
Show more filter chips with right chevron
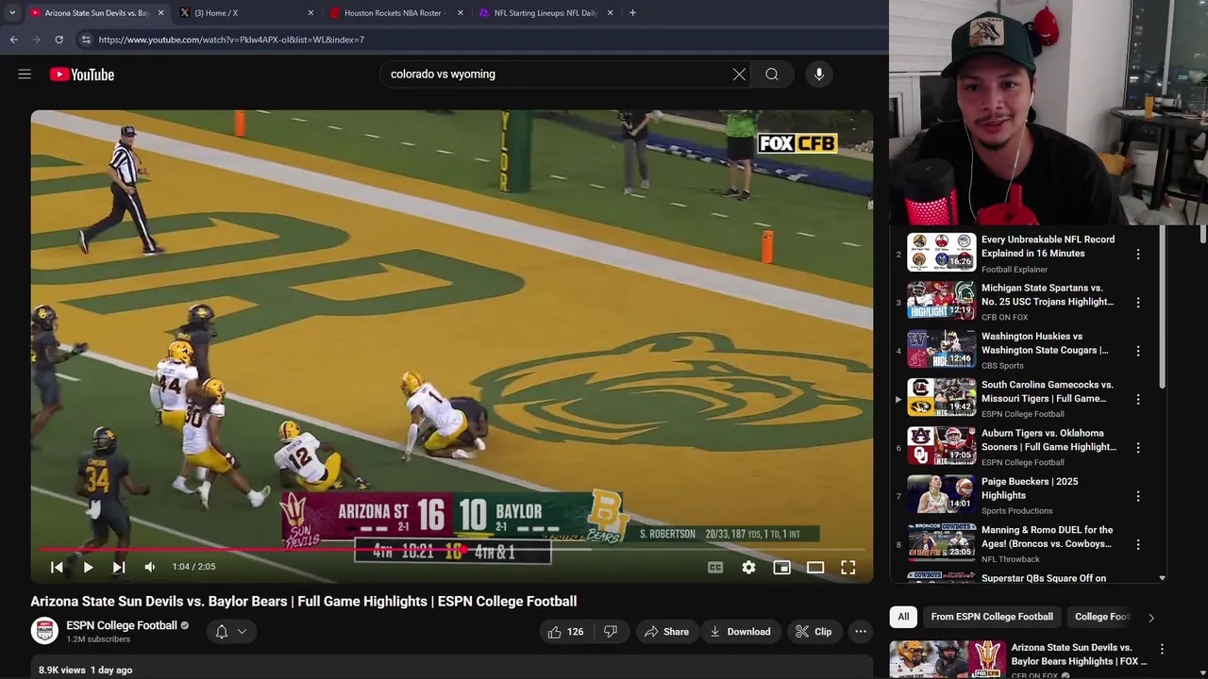pyautogui.click(x=1150, y=618)
